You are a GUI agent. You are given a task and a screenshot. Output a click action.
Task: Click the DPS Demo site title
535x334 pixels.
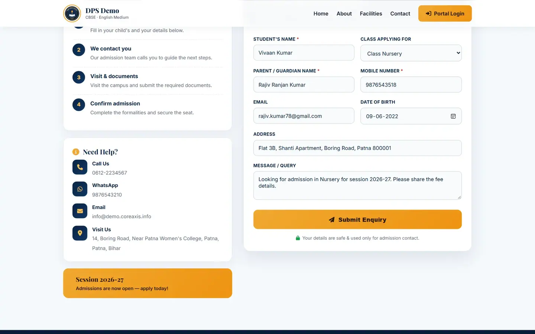click(102, 11)
